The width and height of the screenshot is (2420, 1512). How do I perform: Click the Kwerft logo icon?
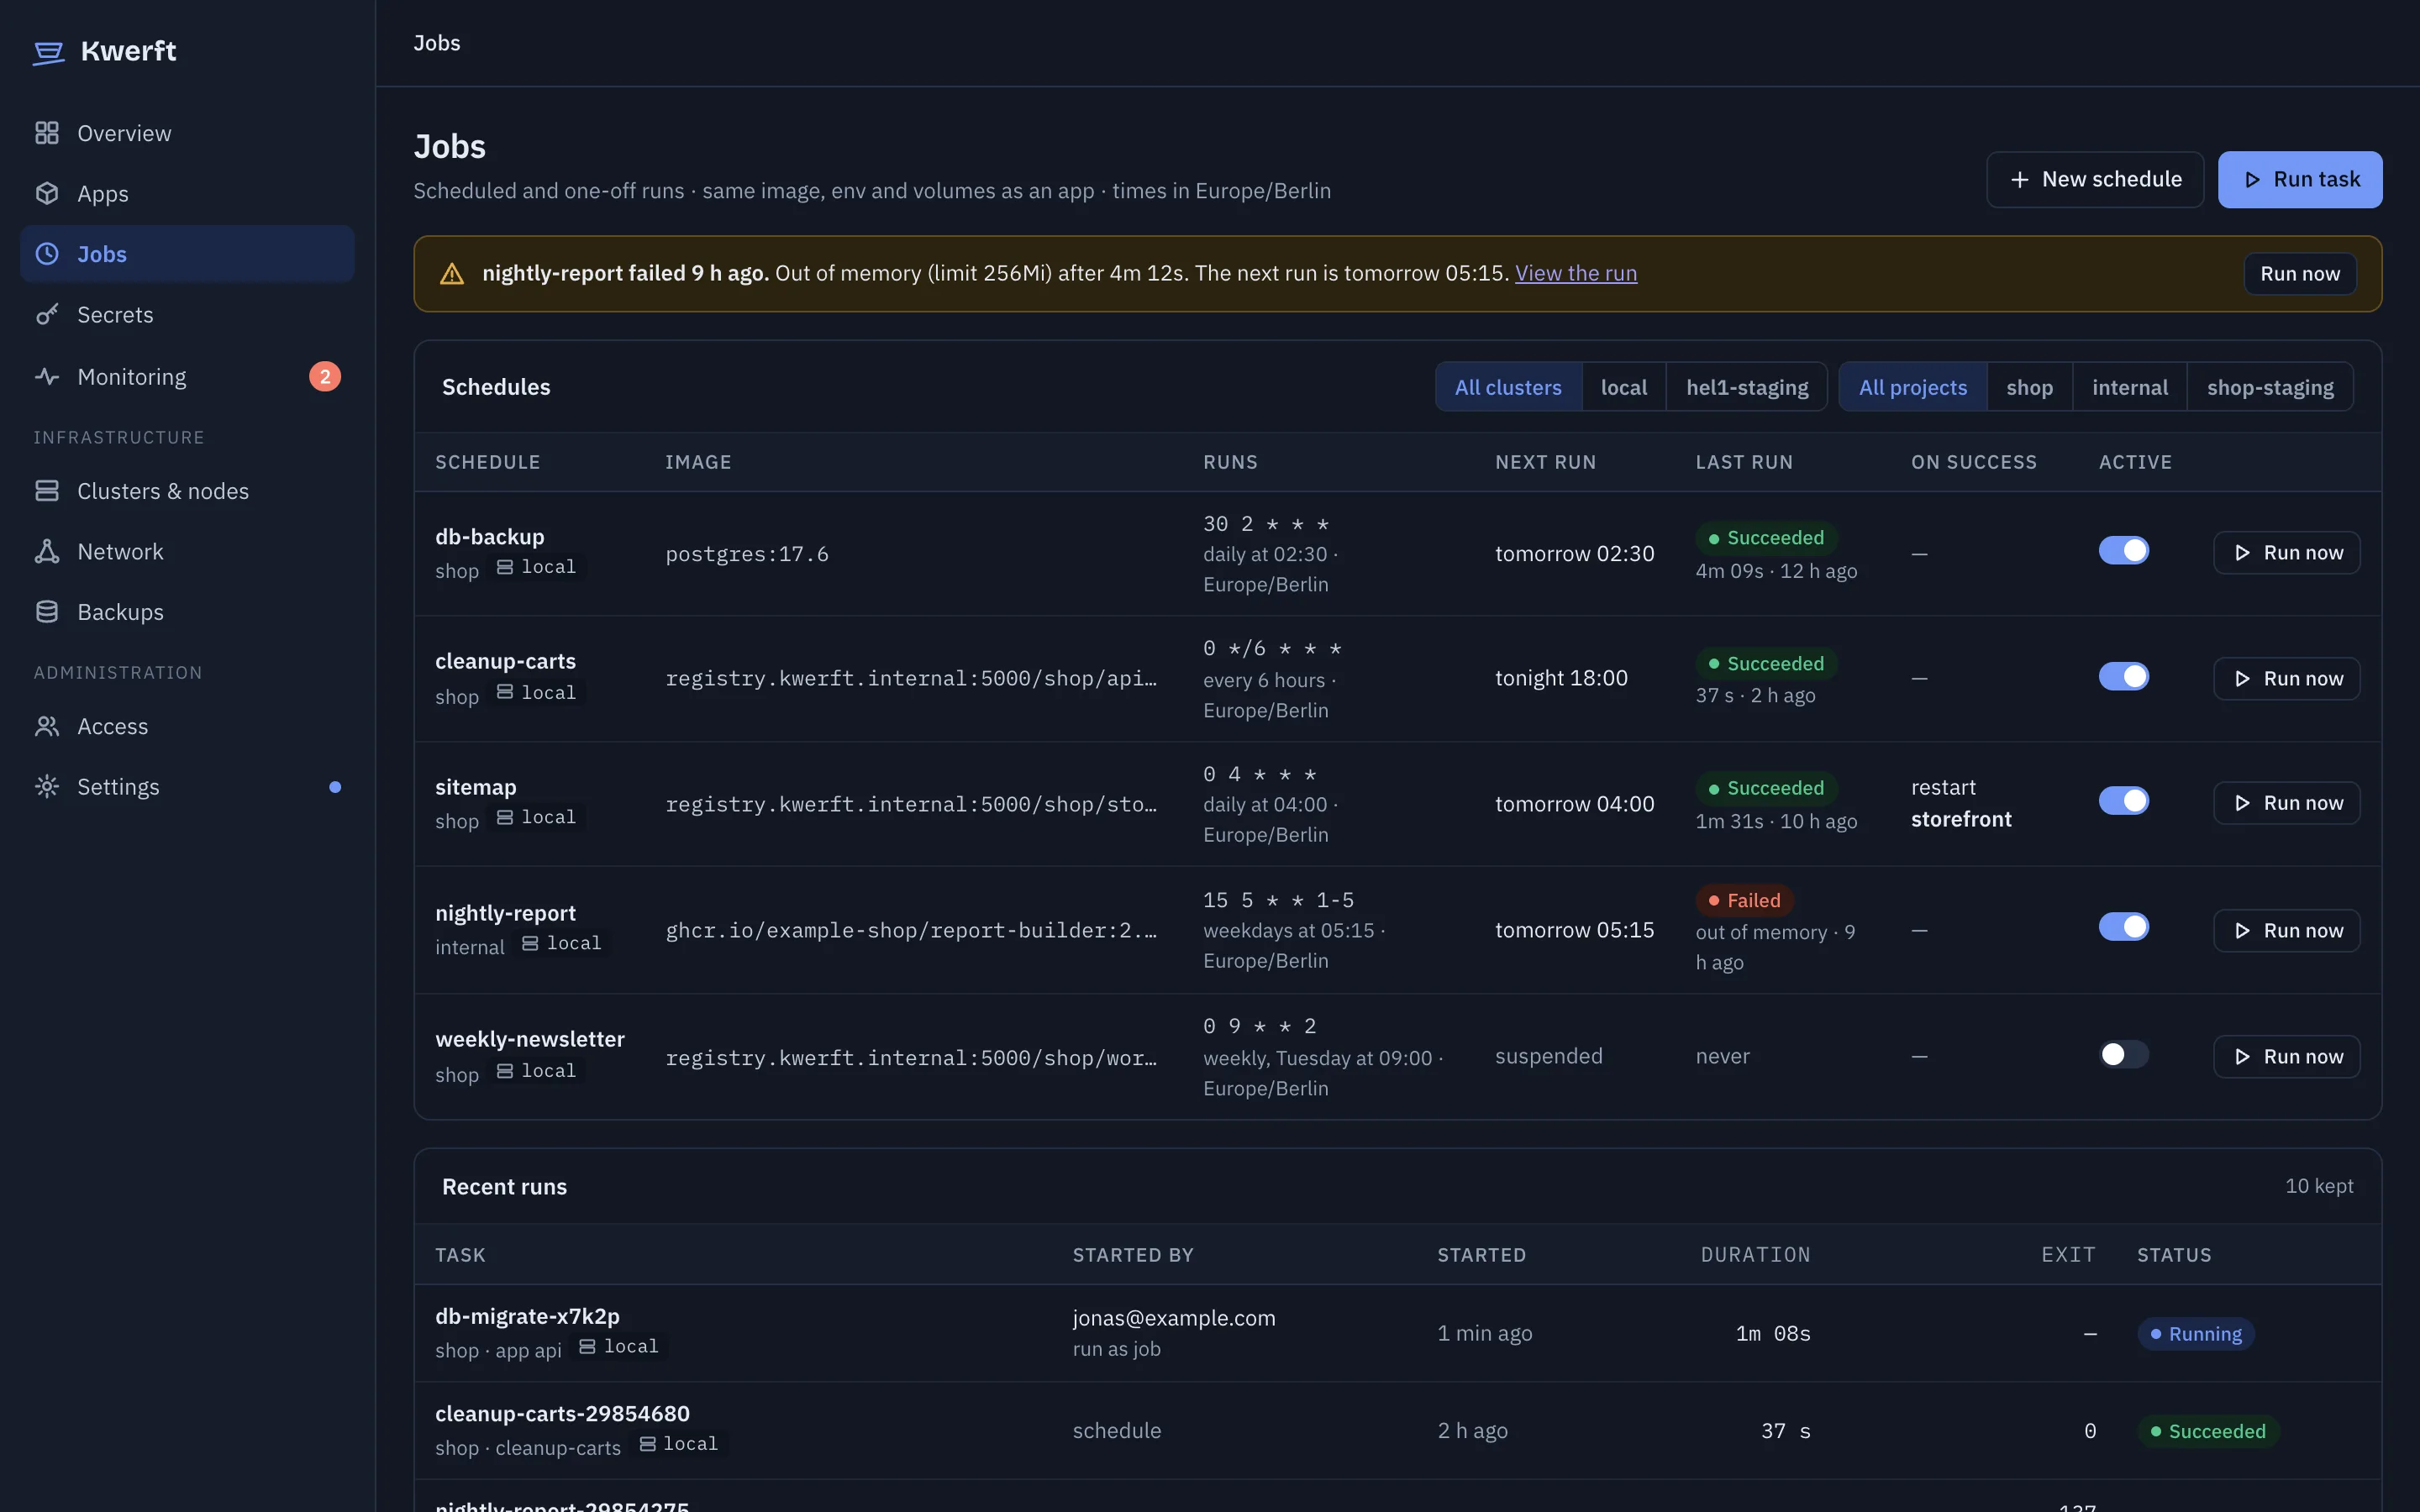48,51
